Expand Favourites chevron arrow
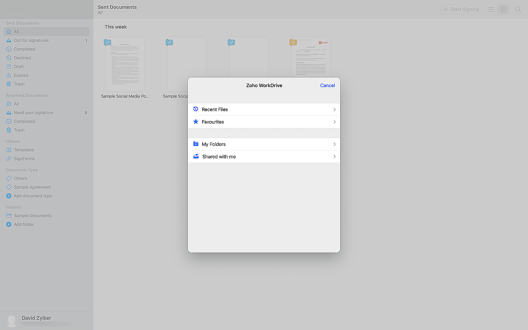 pos(334,122)
